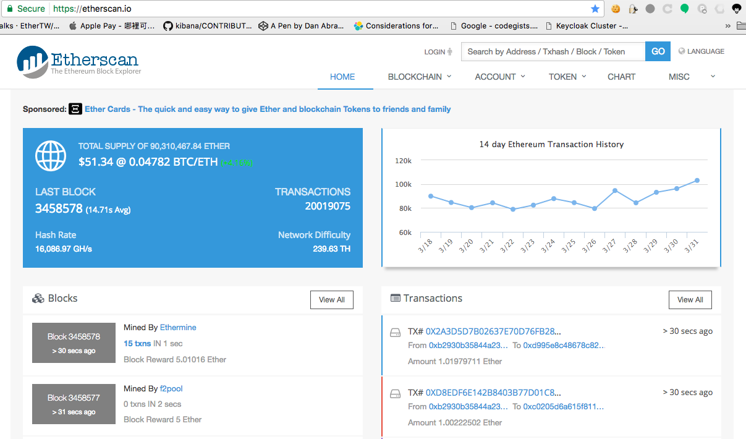This screenshot has width=746, height=439.
Task: Click Block Reward 5.01016 Ether text
Action: [x=175, y=359]
